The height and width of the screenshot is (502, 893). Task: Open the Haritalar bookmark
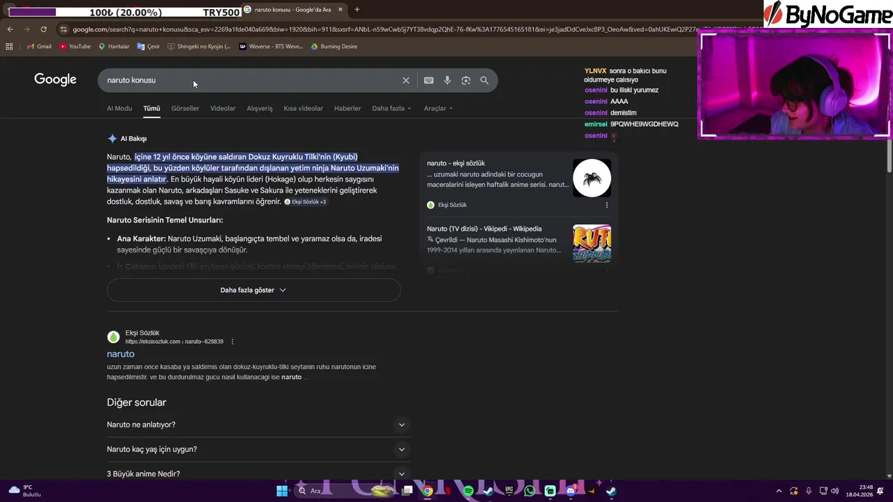pos(114,46)
